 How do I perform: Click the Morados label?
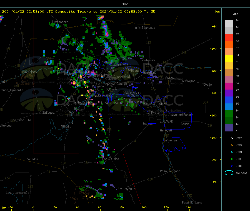point(32,159)
